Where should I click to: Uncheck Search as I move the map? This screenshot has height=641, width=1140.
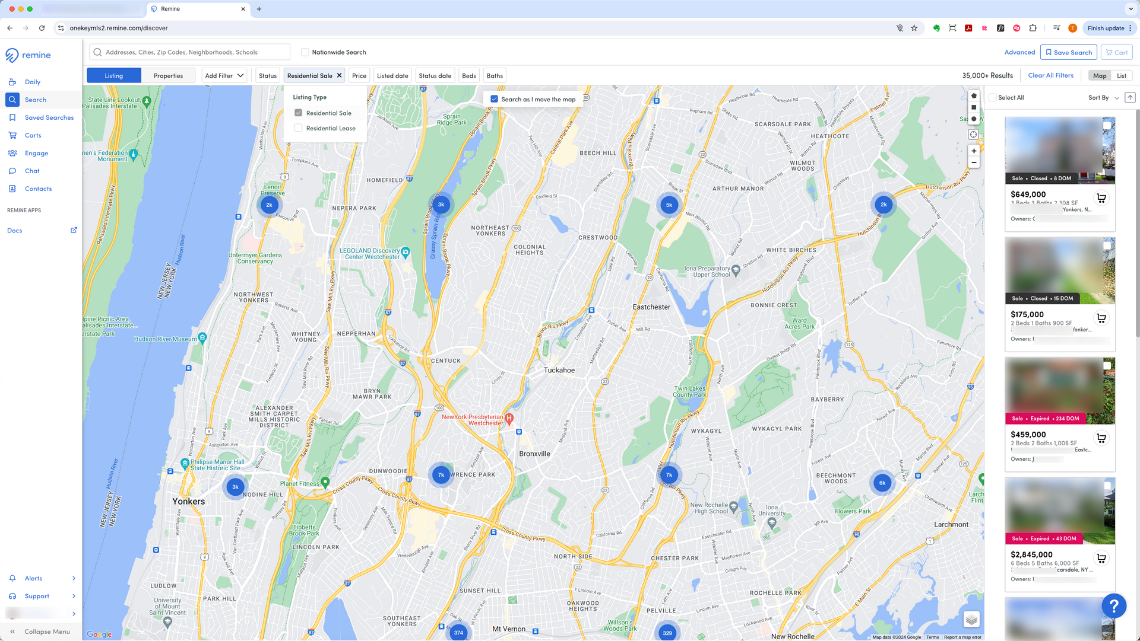[494, 99]
